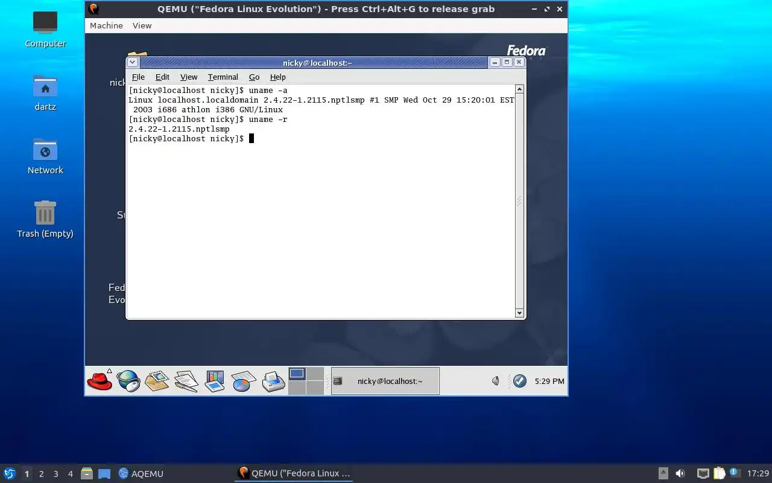Open the Red Hat main menu icon

pyautogui.click(x=100, y=381)
